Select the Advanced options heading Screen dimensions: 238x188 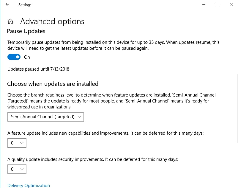52,21
